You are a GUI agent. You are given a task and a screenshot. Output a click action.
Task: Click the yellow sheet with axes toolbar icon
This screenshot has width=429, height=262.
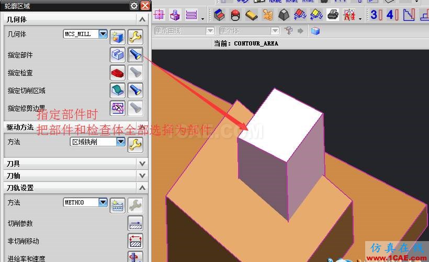[317, 15]
